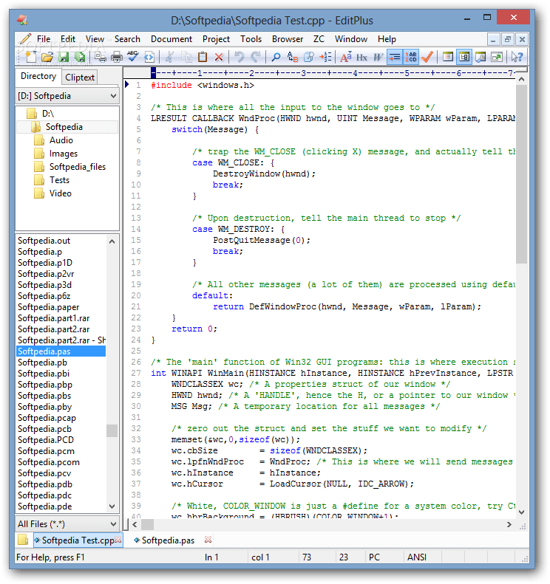Open the Help menu

(x=387, y=39)
